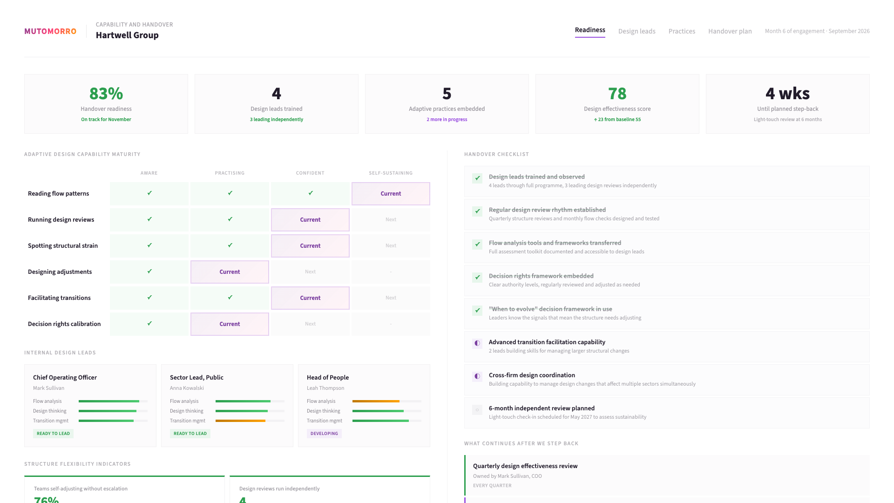Switch to the Design leads tab
The width and height of the screenshot is (894, 503).
tap(637, 31)
